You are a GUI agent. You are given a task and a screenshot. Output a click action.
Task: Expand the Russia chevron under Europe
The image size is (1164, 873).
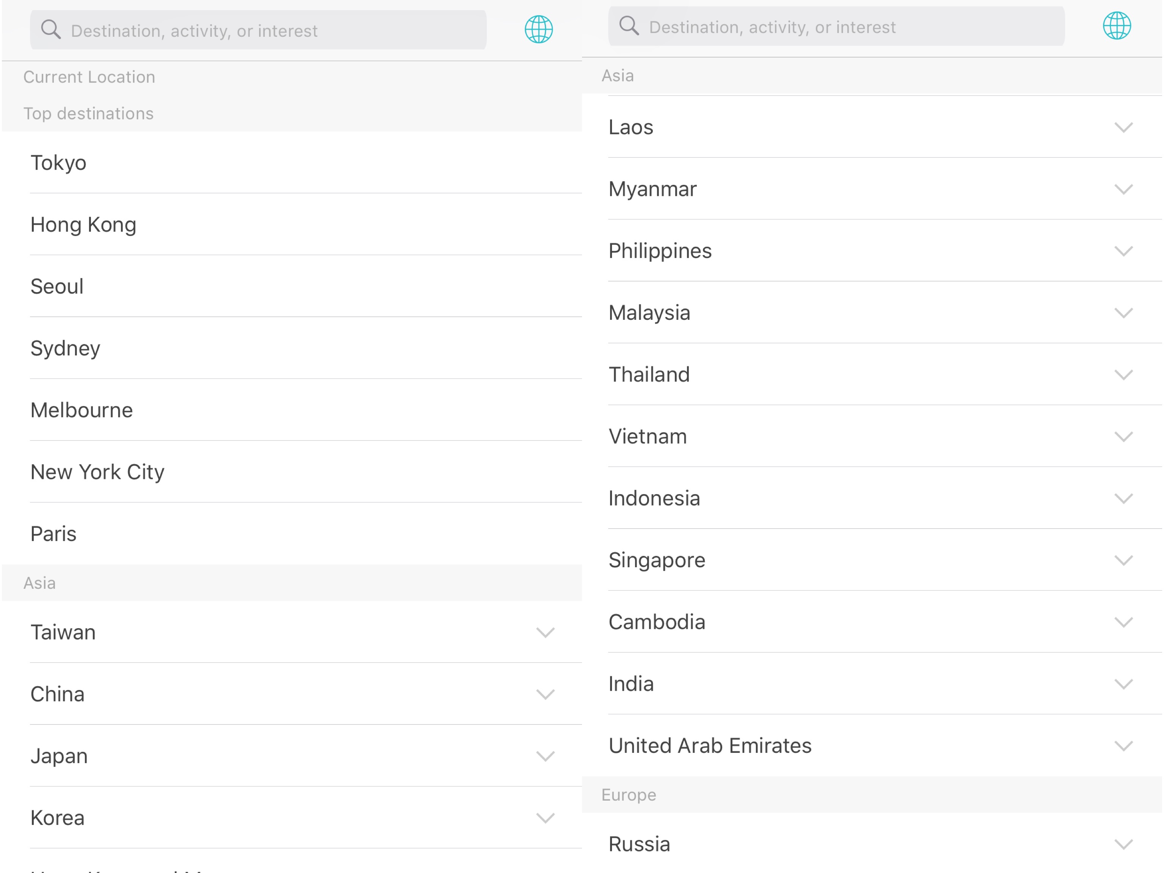coord(1123,844)
